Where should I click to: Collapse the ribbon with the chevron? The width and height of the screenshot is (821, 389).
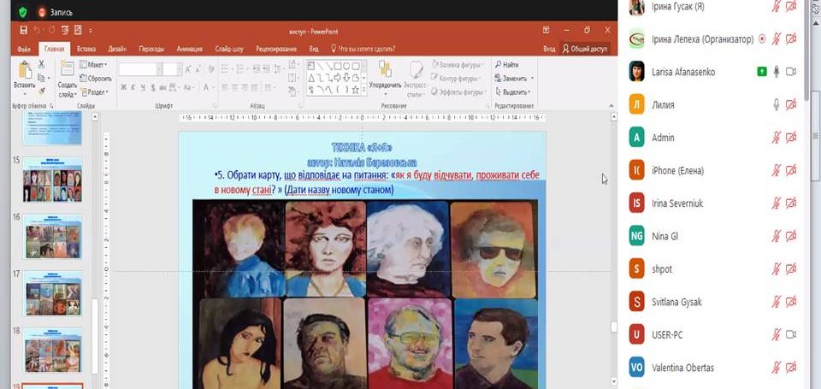(611, 106)
